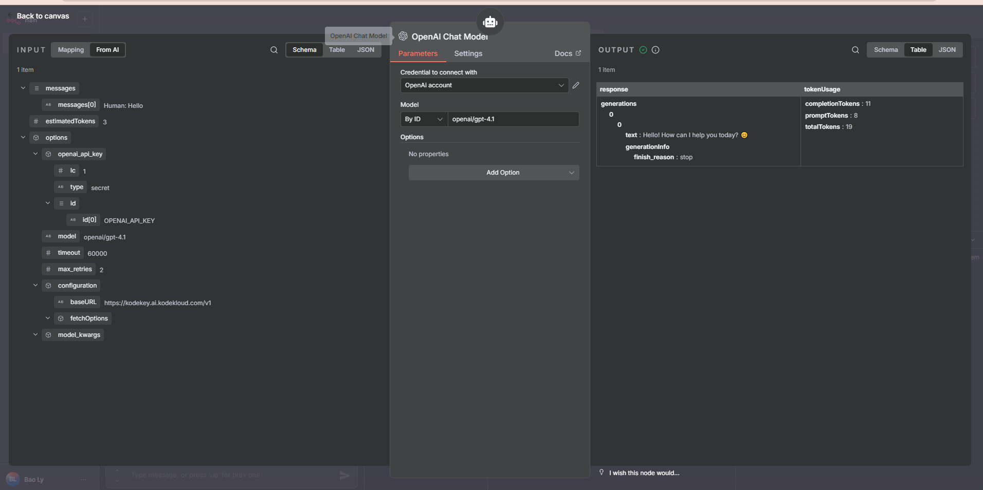Open the OpenAI account credential dropdown

(484, 85)
